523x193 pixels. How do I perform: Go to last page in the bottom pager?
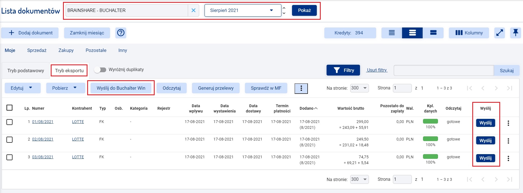tap(510, 179)
